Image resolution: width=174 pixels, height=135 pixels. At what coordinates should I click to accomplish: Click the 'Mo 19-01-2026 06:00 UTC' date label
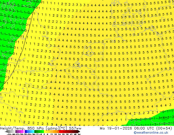click(x=128, y=128)
